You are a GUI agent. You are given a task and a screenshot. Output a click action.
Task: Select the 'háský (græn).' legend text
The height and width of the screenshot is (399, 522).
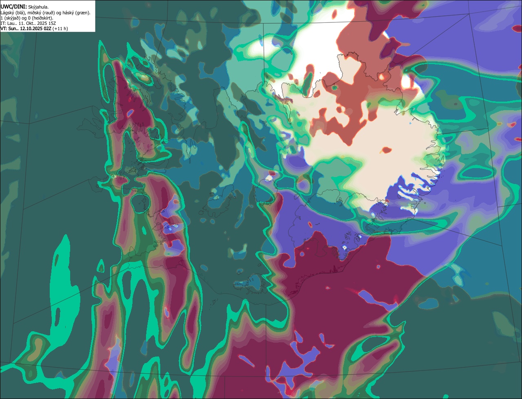coord(76,13)
